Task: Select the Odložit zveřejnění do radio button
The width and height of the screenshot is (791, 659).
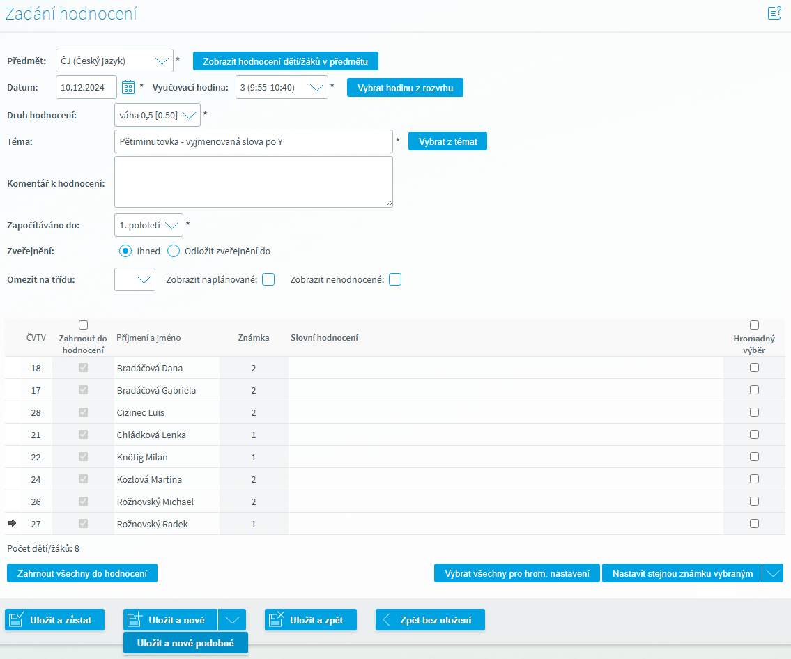Action: (x=174, y=251)
